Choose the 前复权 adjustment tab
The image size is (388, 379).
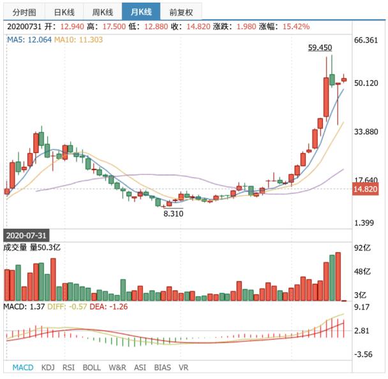(x=181, y=12)
